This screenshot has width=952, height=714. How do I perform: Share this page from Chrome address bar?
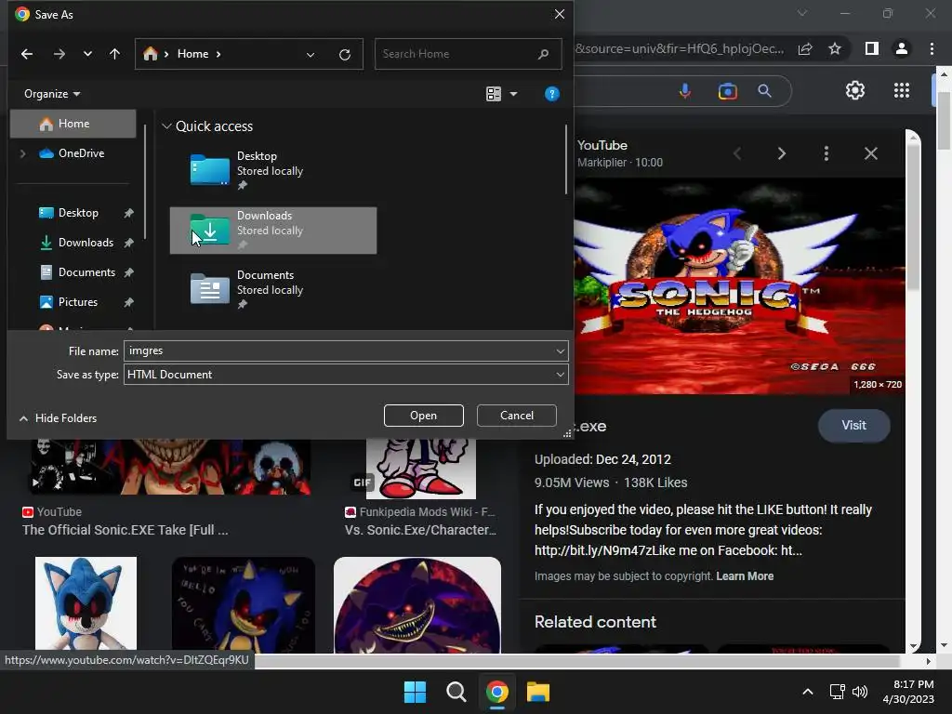[x=805, y=49]
